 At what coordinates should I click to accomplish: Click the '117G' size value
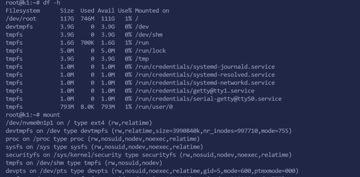(x=67, y=19)
